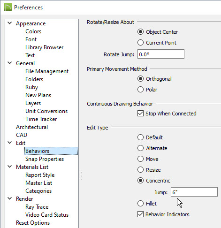221x228 pixels.
Task: Collapse the General tree section
Action: 10,63
